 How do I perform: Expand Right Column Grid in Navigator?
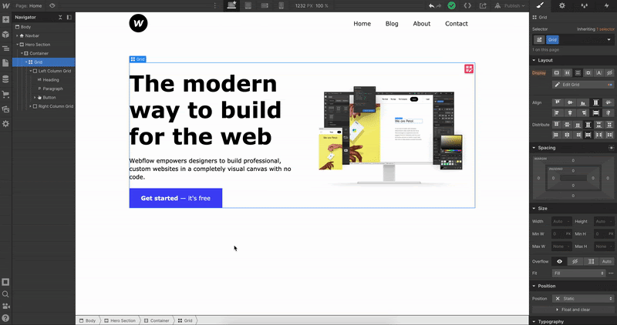tap(31, 106)
